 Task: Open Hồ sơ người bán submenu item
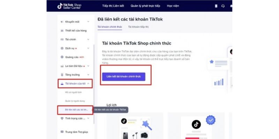(73, 92)
